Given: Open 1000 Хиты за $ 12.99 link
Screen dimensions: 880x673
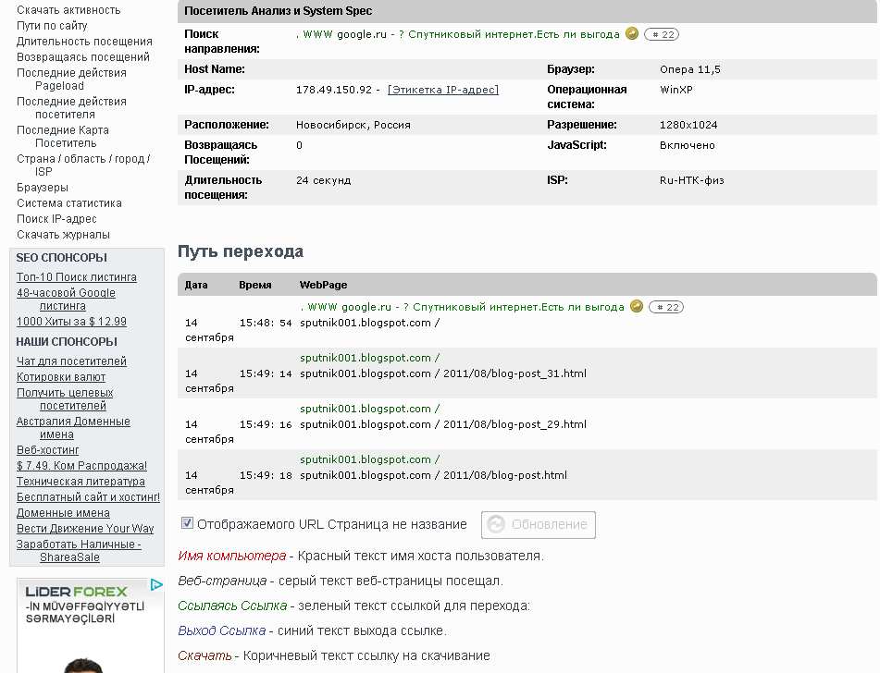Looking at the screenshot, I should (x=71, y=322).
